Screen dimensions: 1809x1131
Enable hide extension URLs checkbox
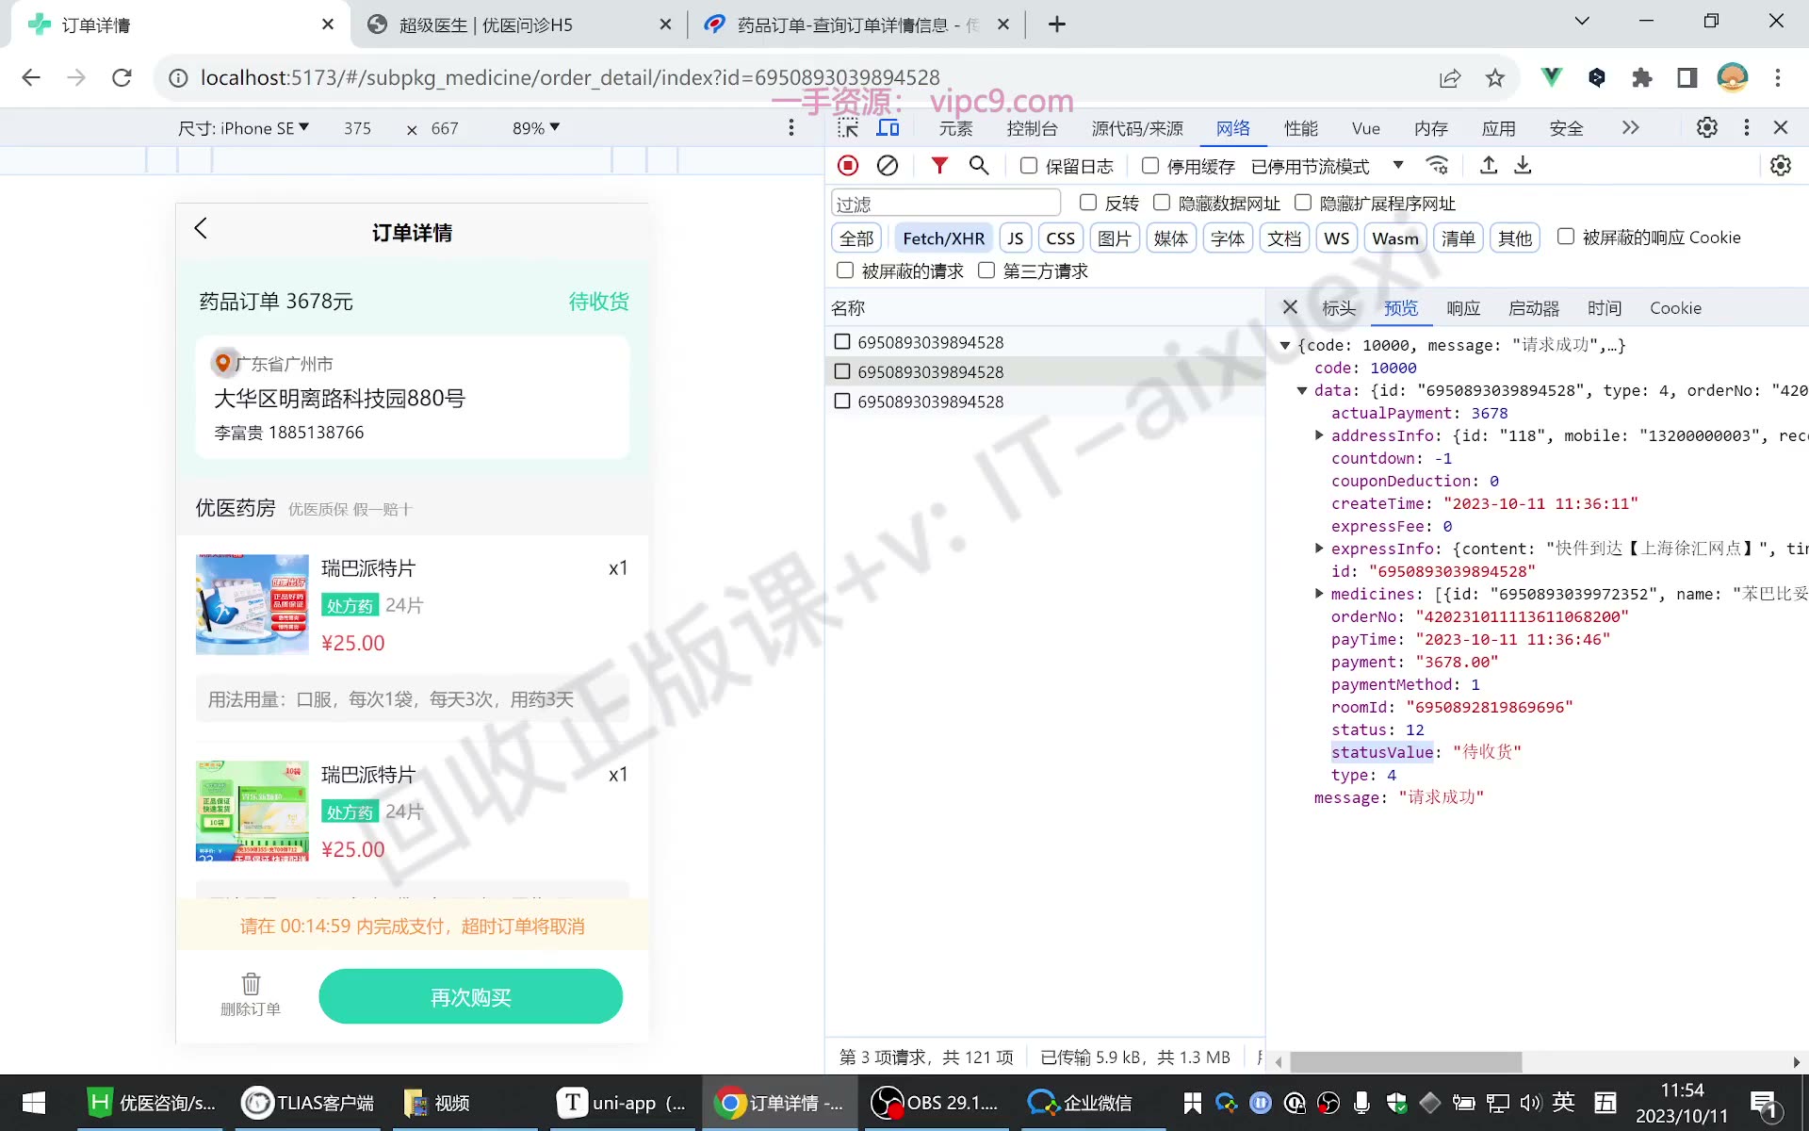[x=1303, y=203]
